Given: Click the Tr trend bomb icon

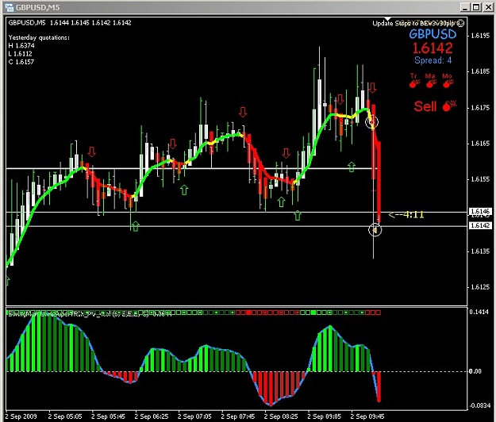Looking at the screenshot, I should (414, 83).
